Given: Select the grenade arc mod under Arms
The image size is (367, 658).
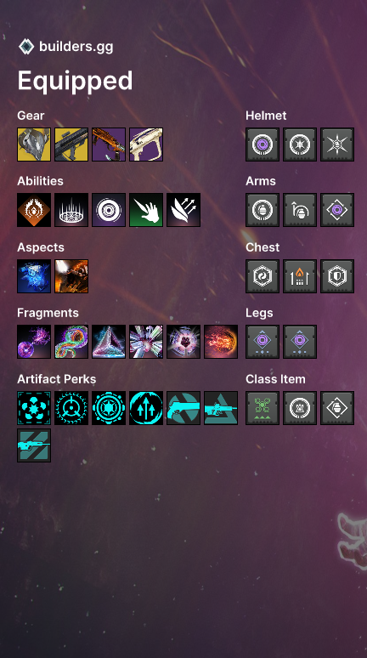Looking at the screenshot, I should pos(300,210).
